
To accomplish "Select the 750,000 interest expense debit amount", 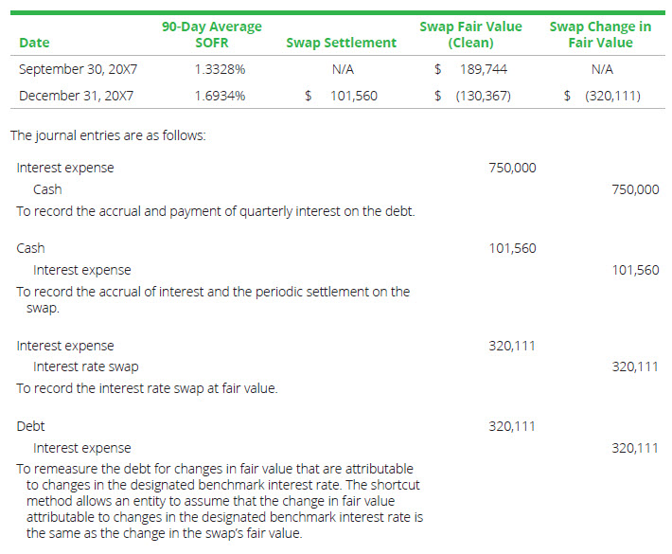I will pyautogui.click(x=512, y=168).
